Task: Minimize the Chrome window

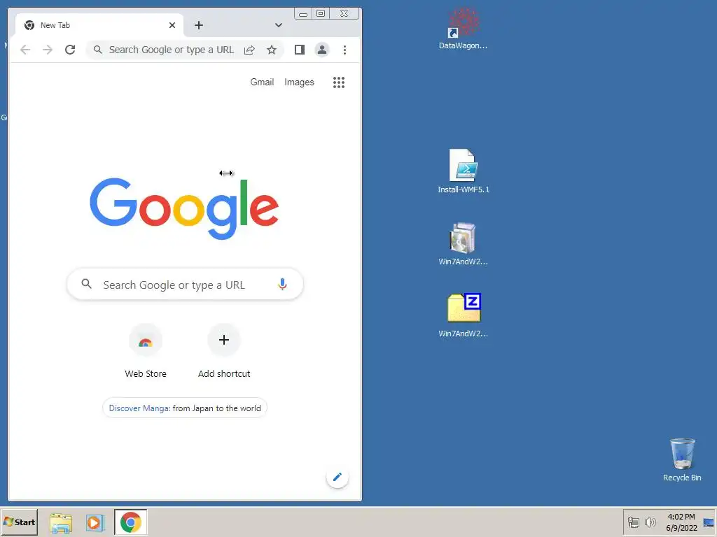Action: click(302, 14)
